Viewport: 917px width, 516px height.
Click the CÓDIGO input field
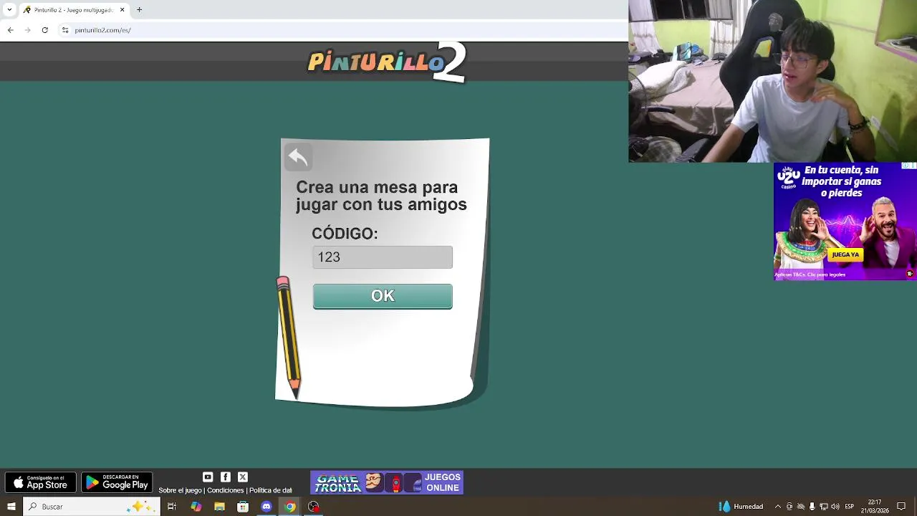[x=383, y=257]
